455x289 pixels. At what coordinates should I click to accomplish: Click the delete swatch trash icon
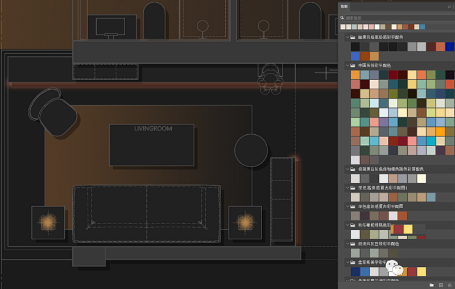[449, 284]
